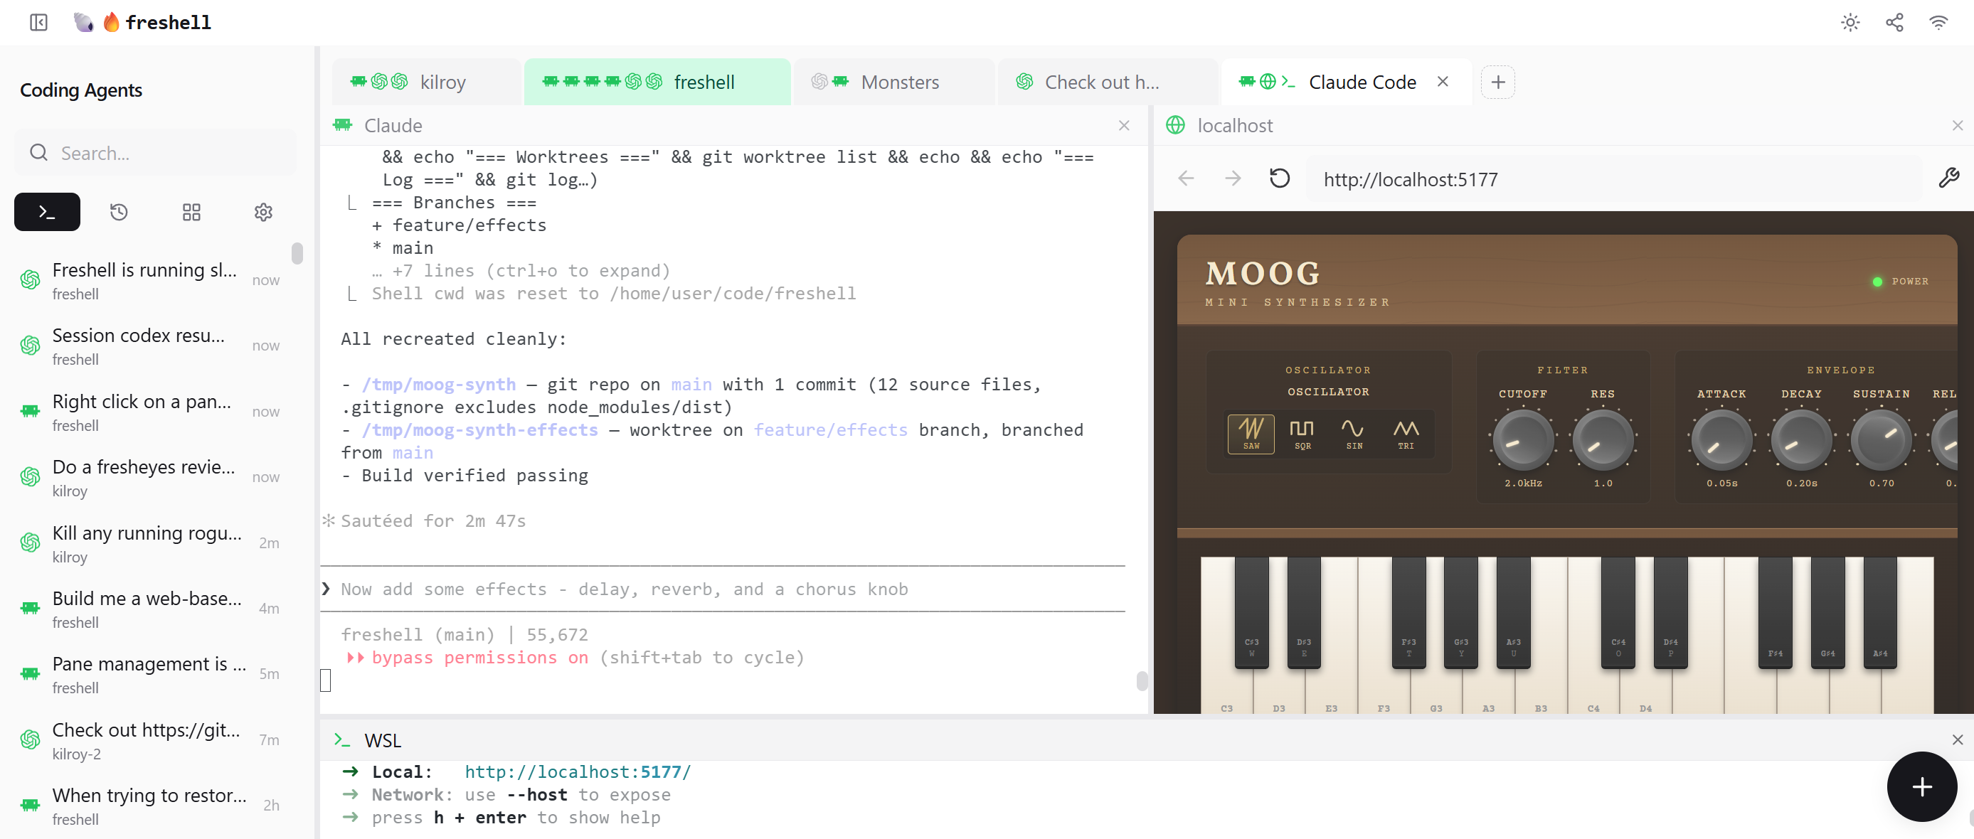The width and height of the screenshot is (1974, 839).
Task: Switch to the kilroy tab
Action: (x=426, y=82)
